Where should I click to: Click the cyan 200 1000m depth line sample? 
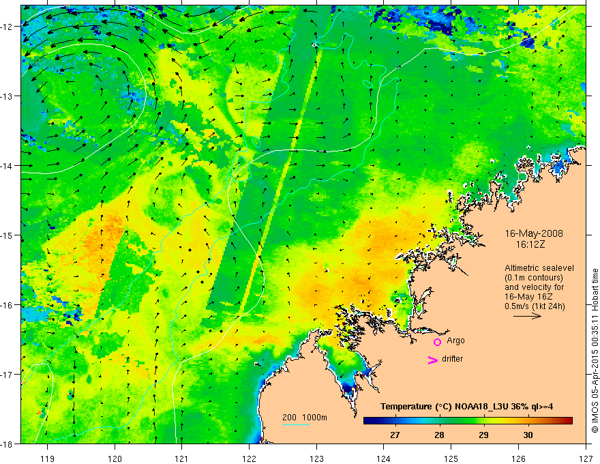[296, 424]
